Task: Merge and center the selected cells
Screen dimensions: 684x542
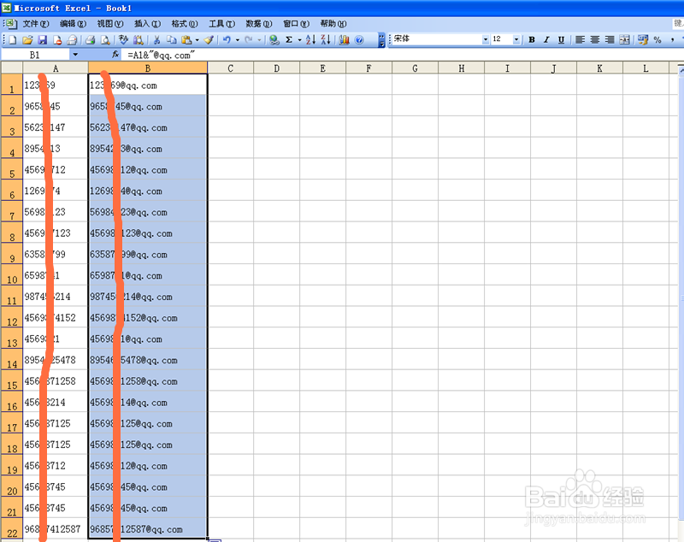Action: pos(624,39)
